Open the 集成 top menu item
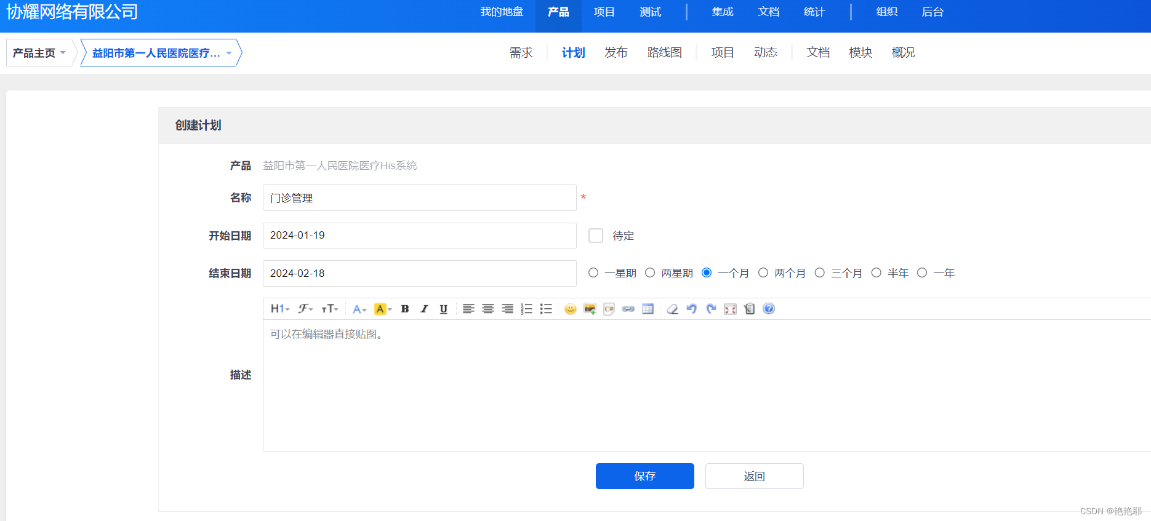This screenshot has height=521, width=1151. coord(723,12)
